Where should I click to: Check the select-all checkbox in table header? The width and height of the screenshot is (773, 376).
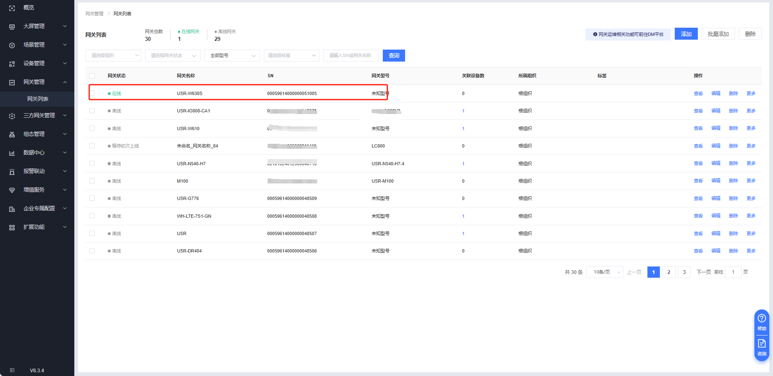tap(92, 76)
